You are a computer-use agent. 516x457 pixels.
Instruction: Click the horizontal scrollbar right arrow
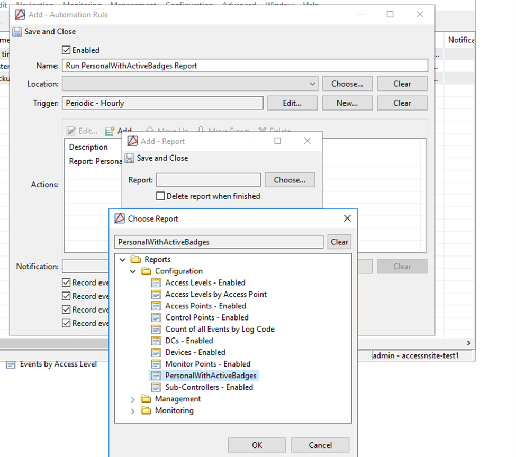point(468,343)
